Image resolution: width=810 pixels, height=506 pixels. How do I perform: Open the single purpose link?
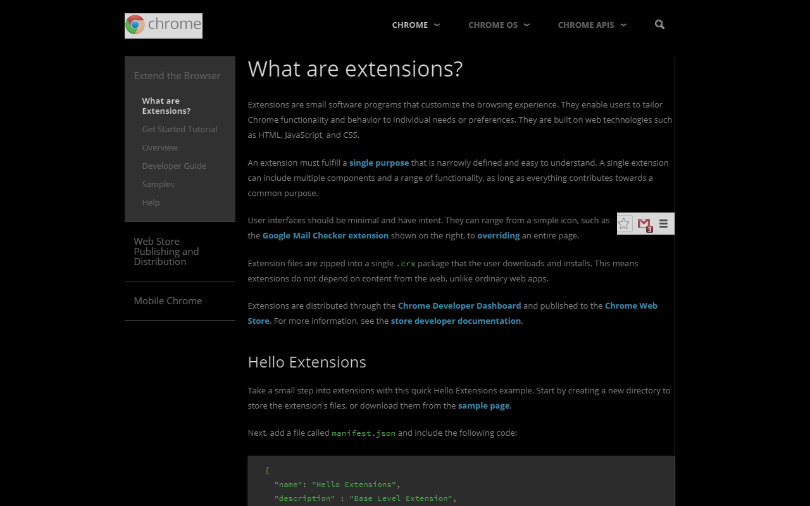378,163
